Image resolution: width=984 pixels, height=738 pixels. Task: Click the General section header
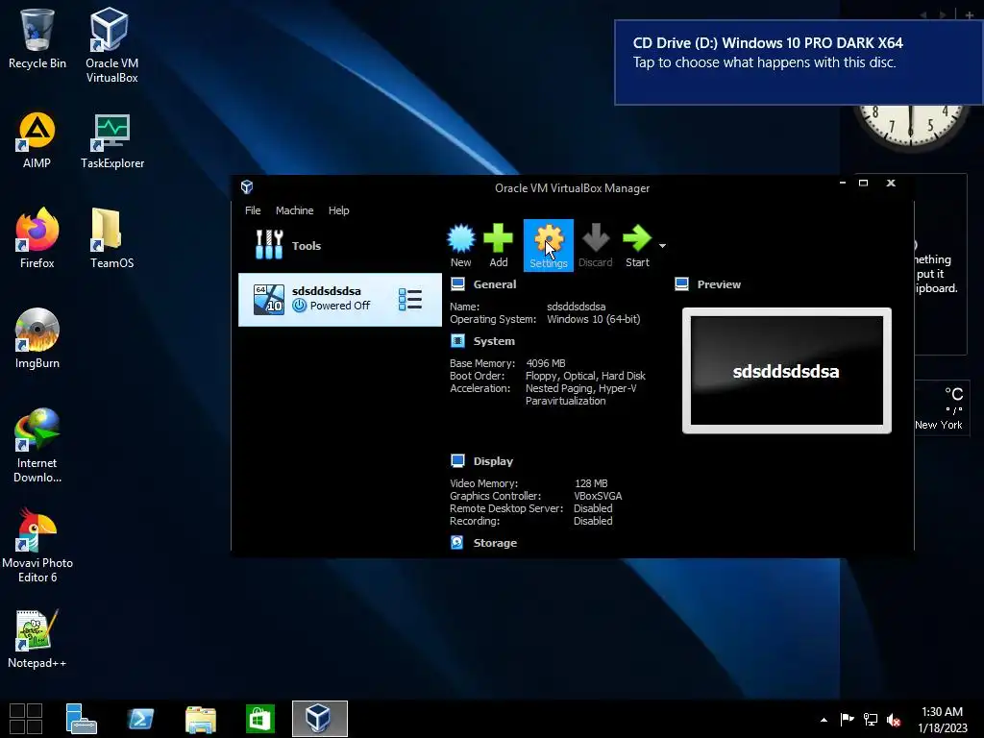[x=495, y=284]
